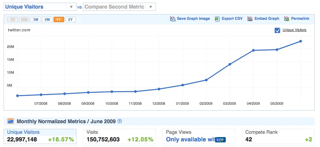Click the Permalink icon
This screenshot has height=147, width=320.
click(x=287, y=19)
